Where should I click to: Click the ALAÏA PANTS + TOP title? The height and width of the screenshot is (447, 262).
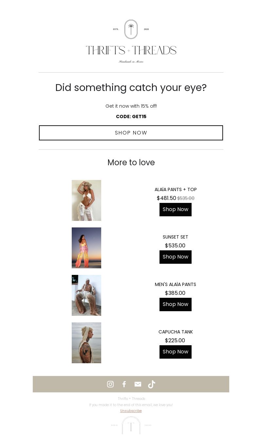tap(176, 189)
